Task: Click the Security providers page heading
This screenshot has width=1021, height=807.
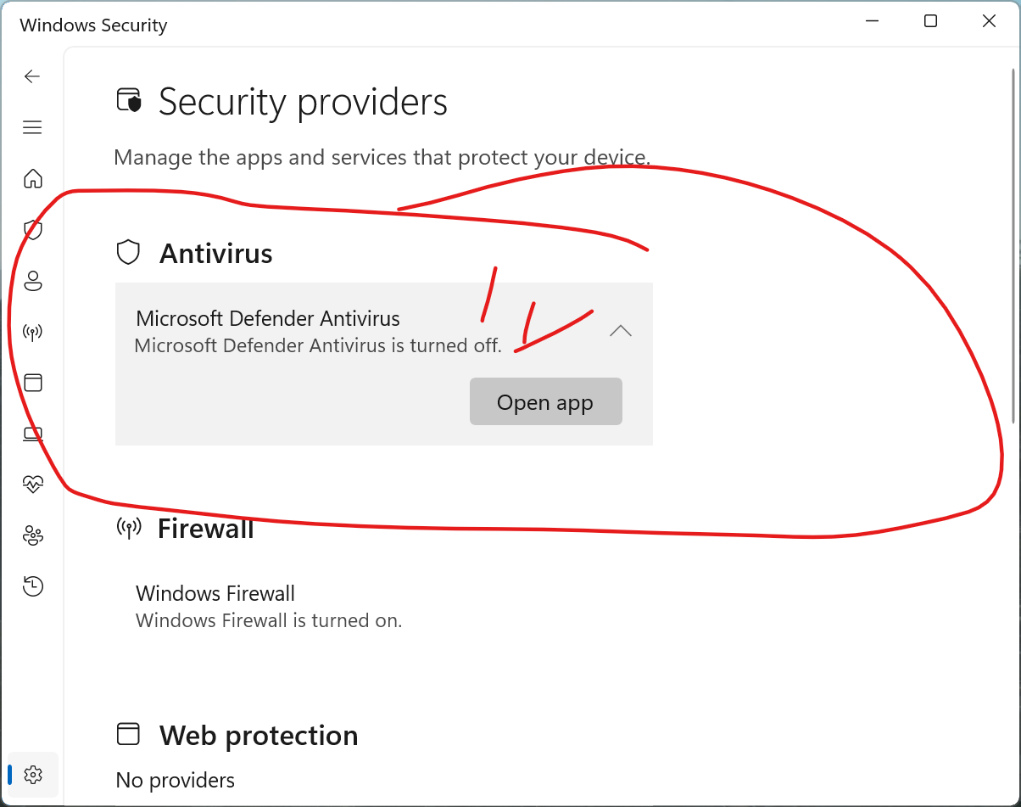Action: [x=303, y=102]
